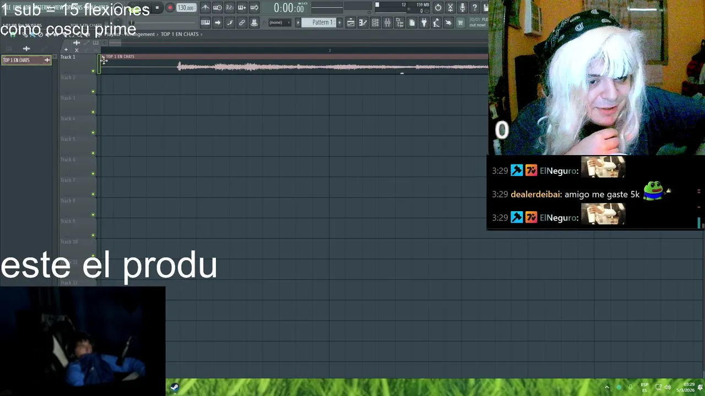Open the network tray icon
The image size is (705, 396).
658,387
